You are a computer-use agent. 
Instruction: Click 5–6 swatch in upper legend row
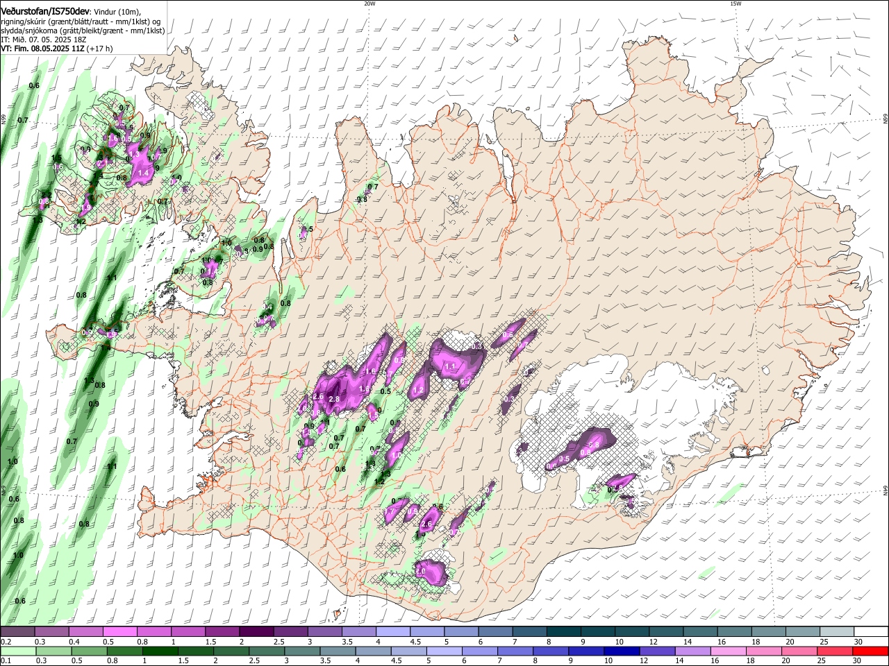point(460,632)
